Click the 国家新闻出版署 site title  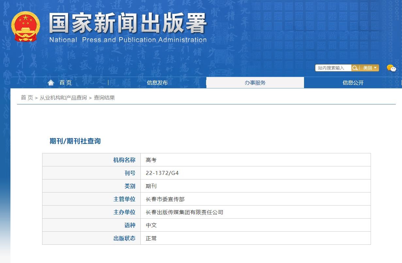[x=128, y=24]
